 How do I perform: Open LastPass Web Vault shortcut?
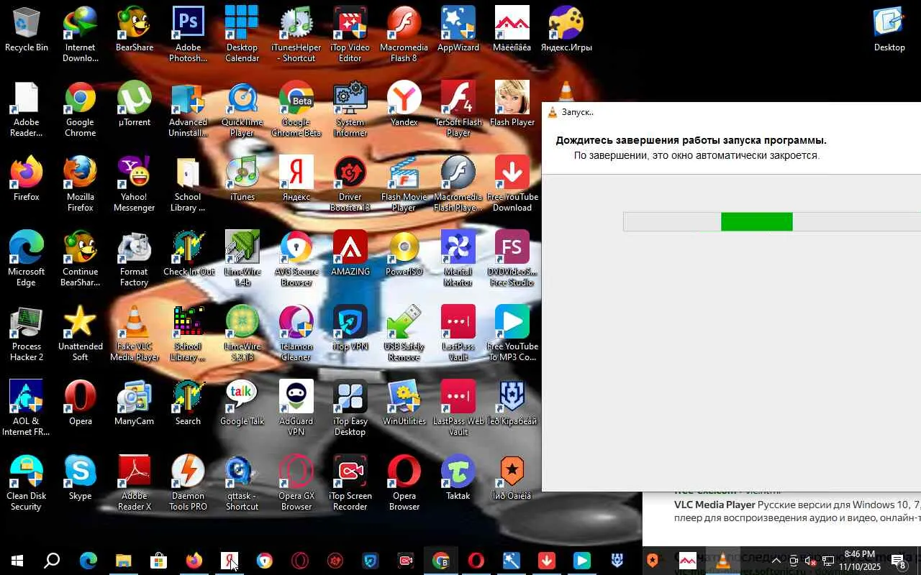(458, 408)
